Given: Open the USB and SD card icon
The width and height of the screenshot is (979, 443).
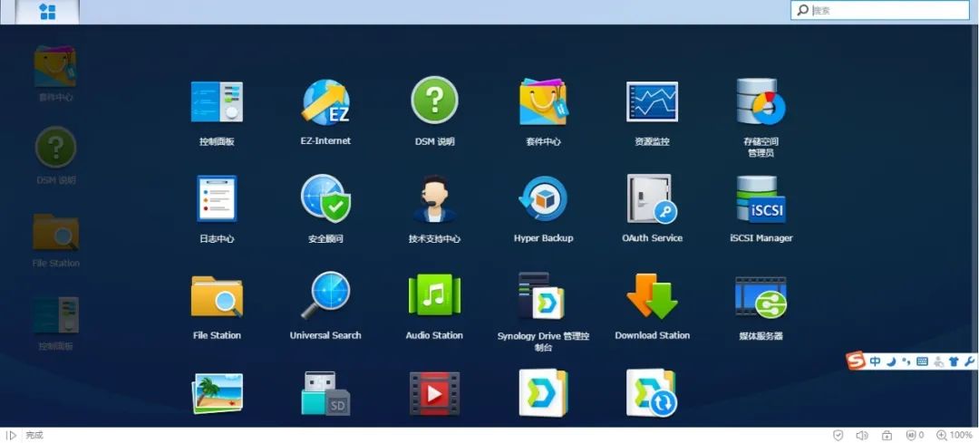Looking at the screenshot, I should click(325, 393).
